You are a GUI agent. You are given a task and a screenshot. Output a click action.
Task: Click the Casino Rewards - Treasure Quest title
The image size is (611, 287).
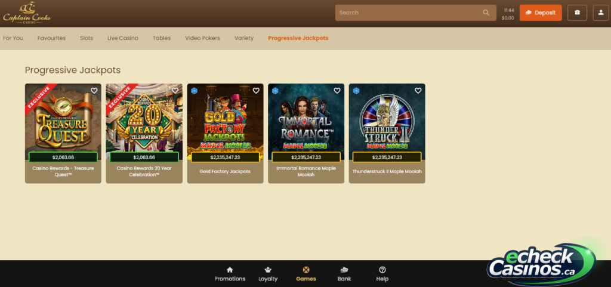coord(63,172)
